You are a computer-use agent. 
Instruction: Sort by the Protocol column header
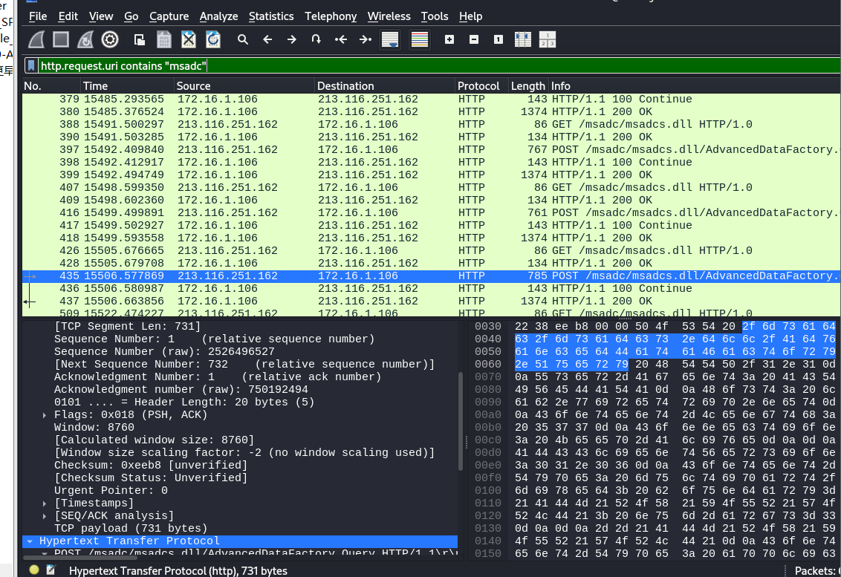coord(481,86)
